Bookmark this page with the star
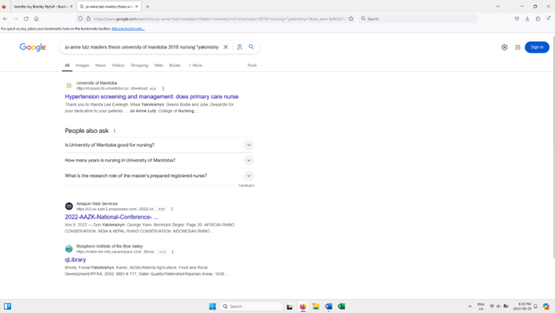 pos(351,18)
